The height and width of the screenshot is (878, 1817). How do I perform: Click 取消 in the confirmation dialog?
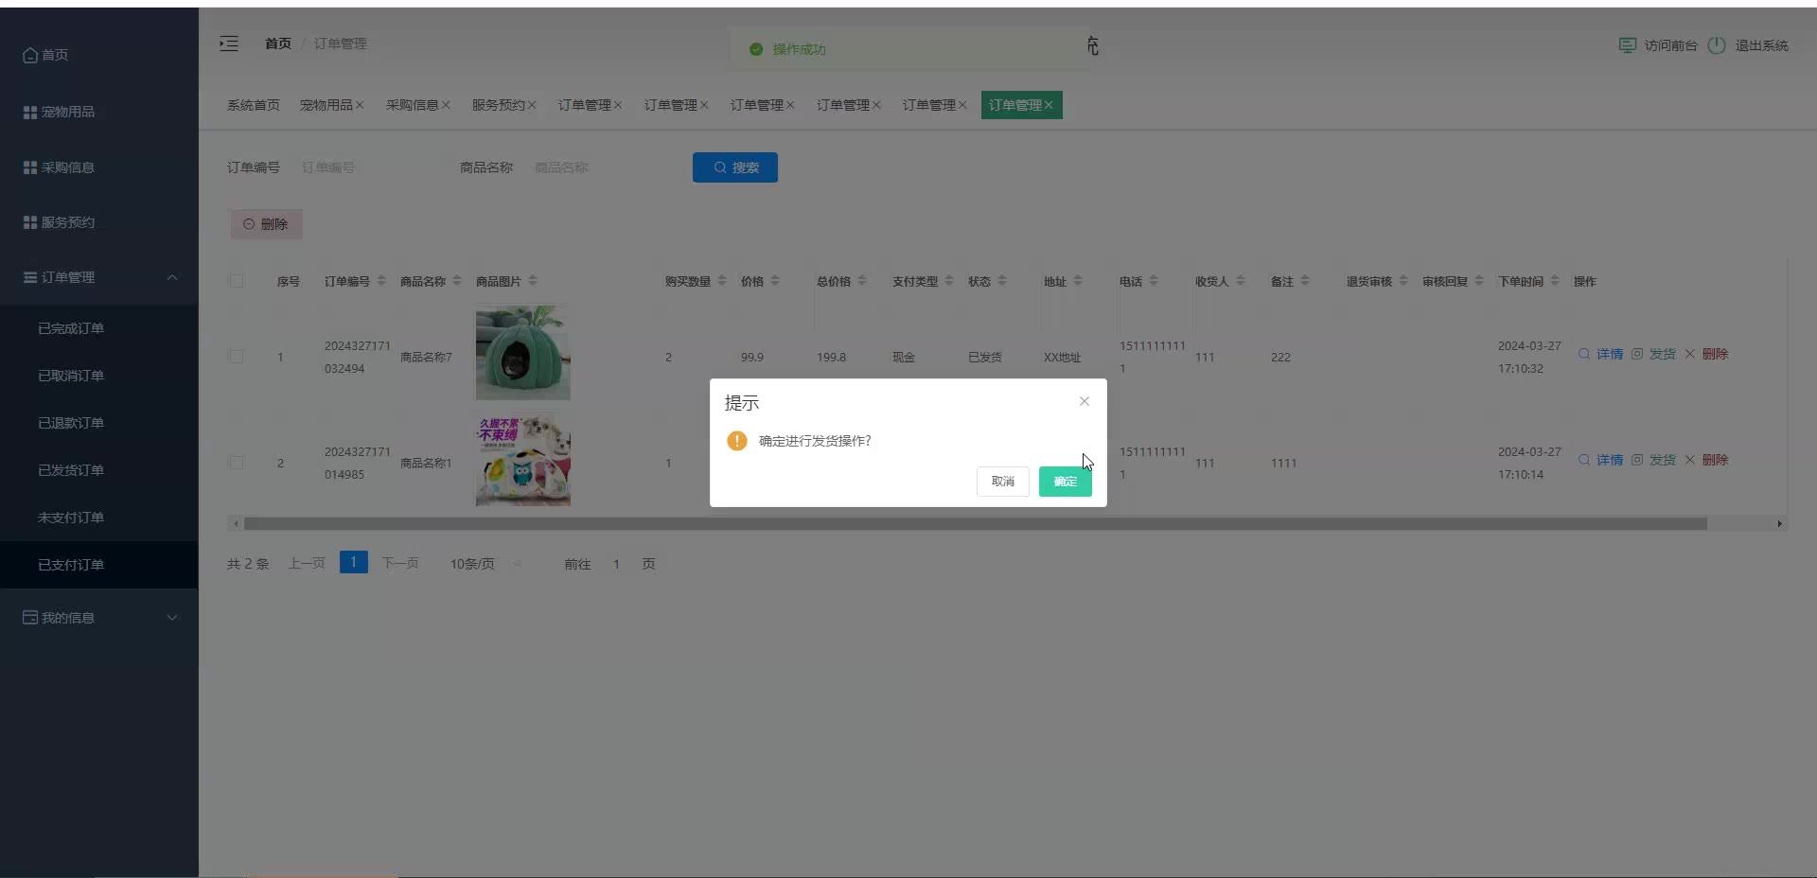[x=1003, y=482]
